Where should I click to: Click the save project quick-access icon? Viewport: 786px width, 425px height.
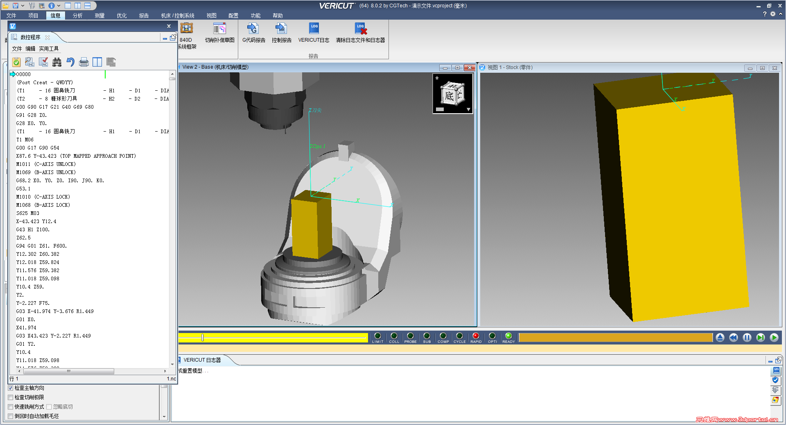16,5
